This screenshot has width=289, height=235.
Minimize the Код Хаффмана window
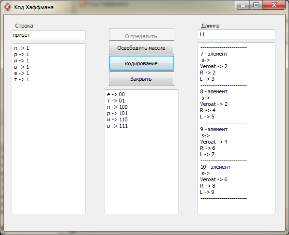243,5
